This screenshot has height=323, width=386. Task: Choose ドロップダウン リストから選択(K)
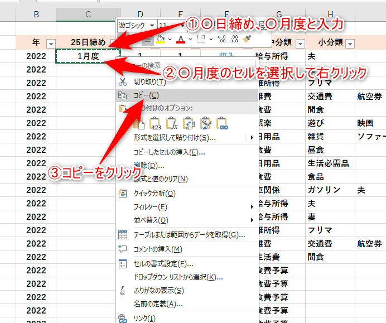click(187, 277)
